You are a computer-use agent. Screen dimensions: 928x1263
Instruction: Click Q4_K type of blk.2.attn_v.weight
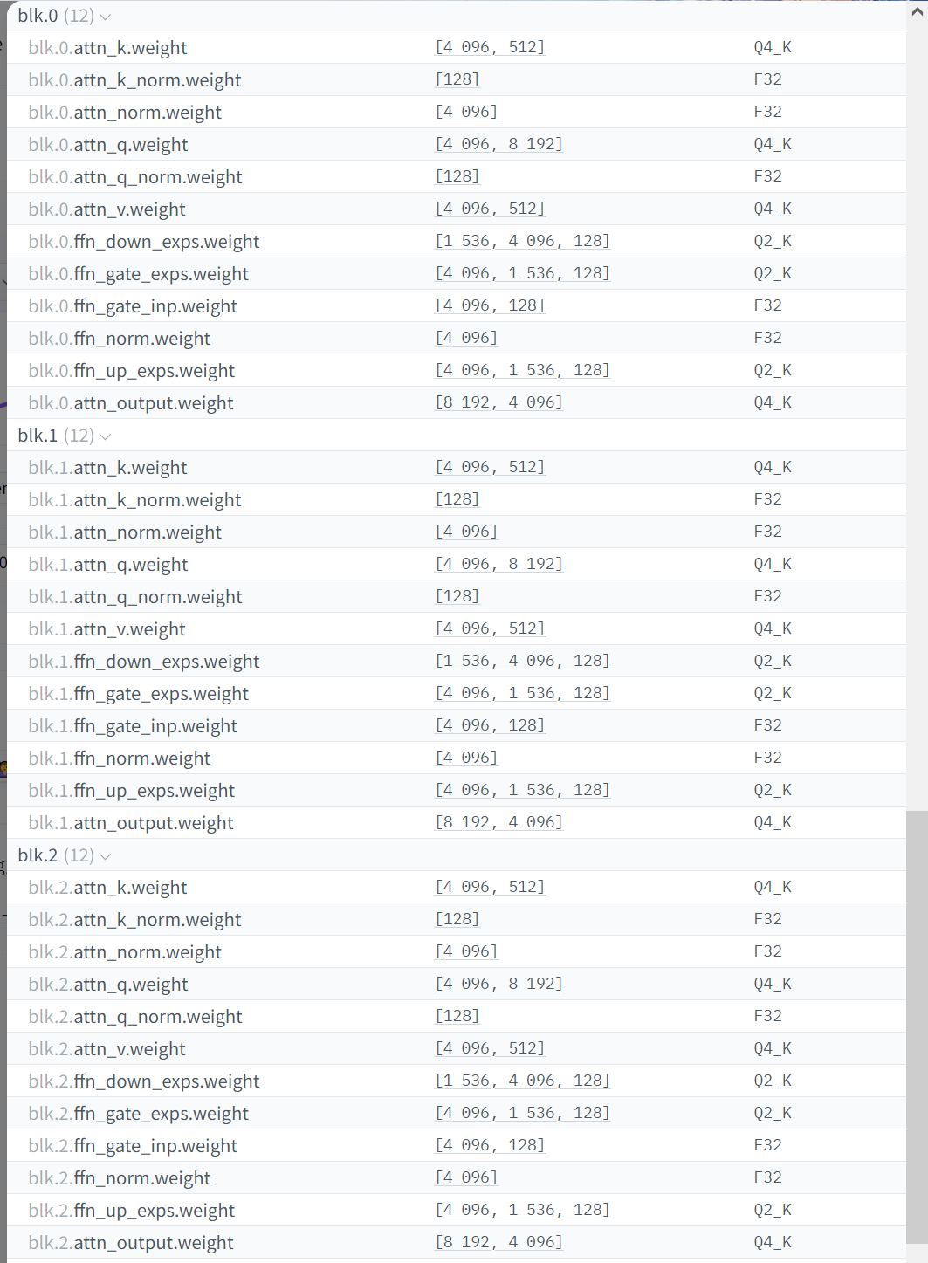click(x=773, y=1048)
